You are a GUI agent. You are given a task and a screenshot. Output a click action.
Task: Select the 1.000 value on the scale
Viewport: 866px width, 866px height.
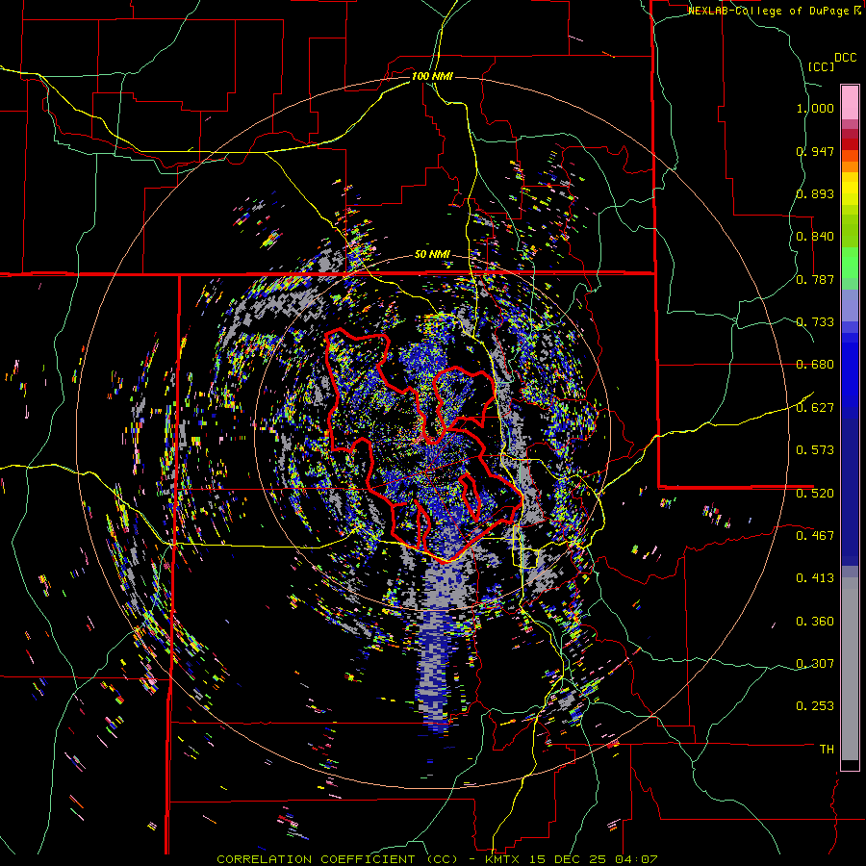[x=815, y=108]
